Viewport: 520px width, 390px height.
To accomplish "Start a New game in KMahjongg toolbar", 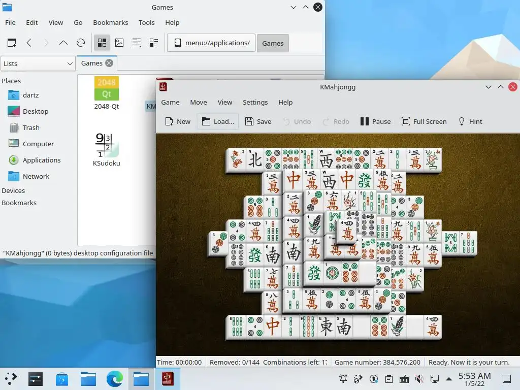I will (x=178, y=121).
